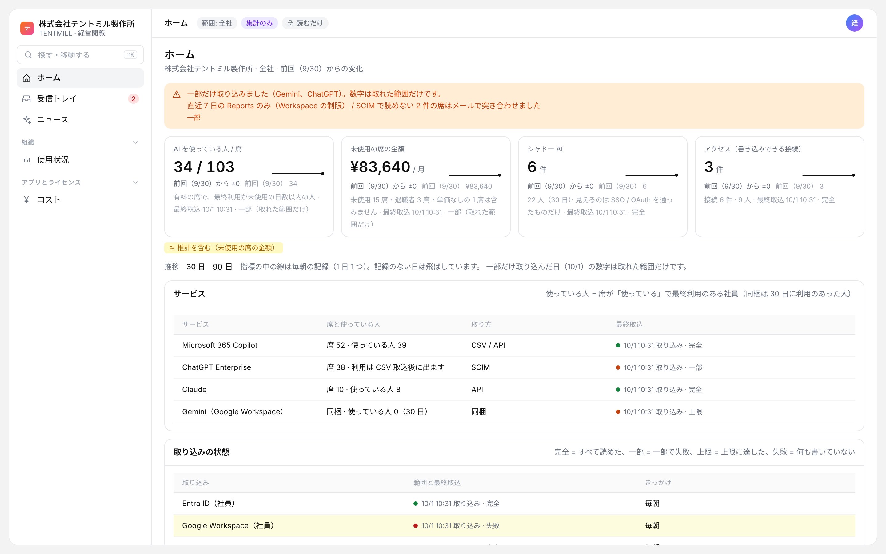Click the きっかけ column header
Viewport: 886px width, 554px height.
658,483
